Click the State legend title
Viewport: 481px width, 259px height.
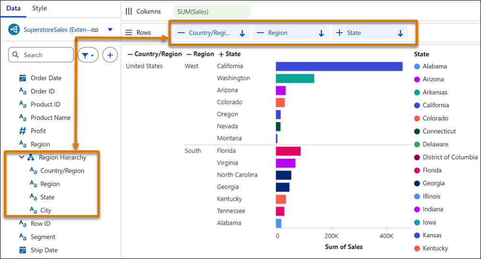pyautogui.click(x=421, y=54)
